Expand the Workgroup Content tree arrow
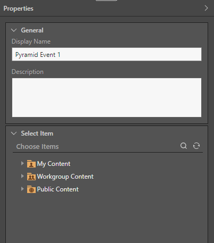This screenshot has width=214, height=243. point(22,176)
